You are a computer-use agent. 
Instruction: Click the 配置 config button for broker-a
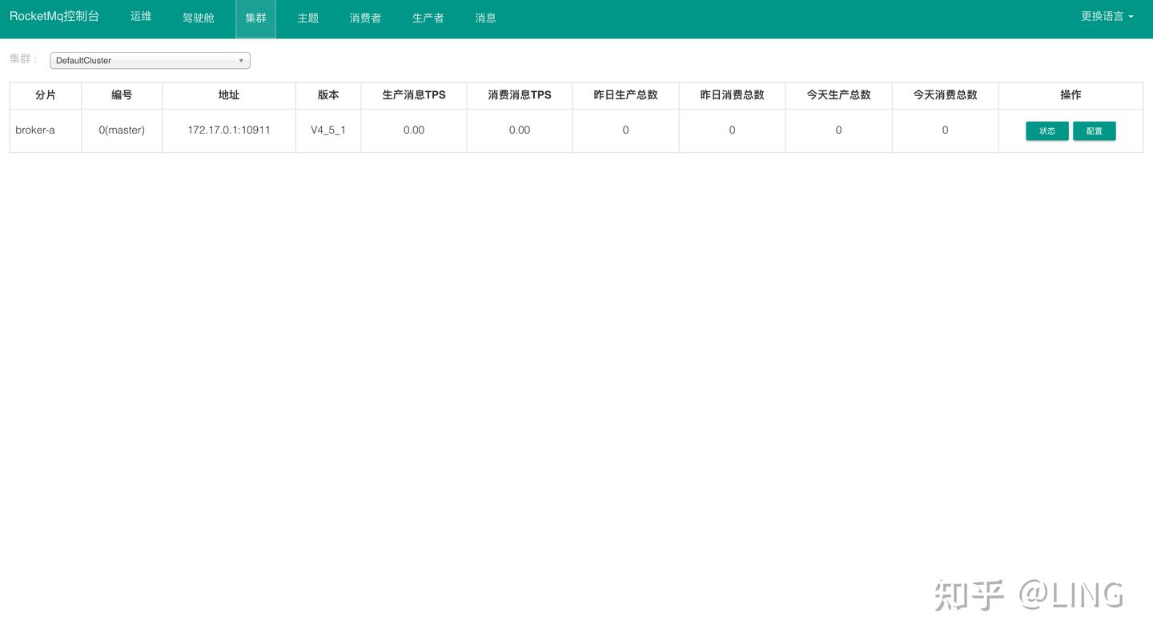(x=1095, y=130)
